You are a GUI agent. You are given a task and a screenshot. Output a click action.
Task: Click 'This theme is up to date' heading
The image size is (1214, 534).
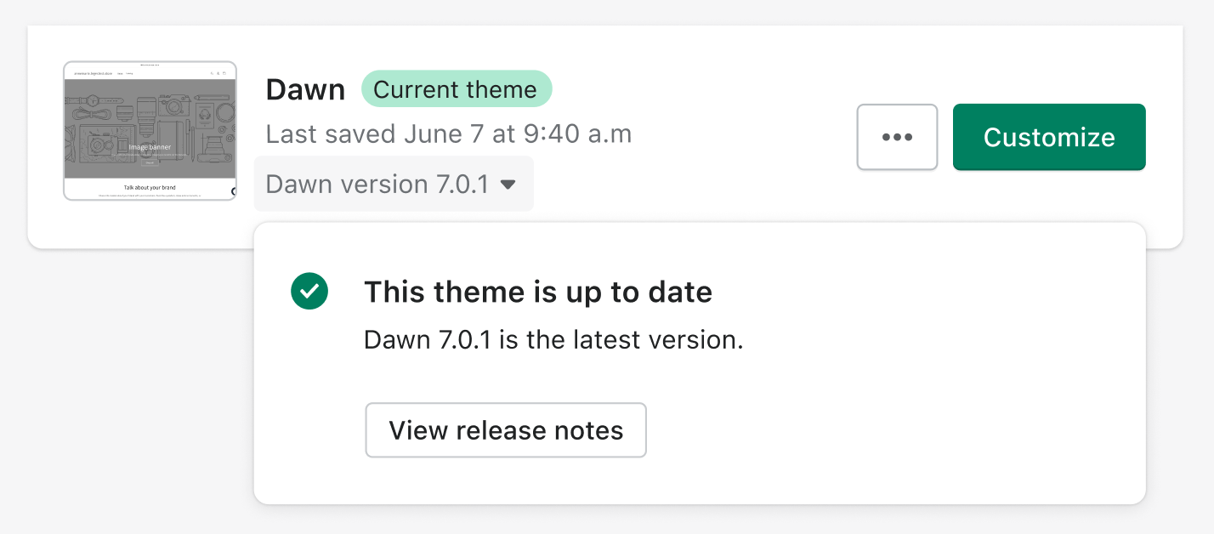[x=537, y=292]
